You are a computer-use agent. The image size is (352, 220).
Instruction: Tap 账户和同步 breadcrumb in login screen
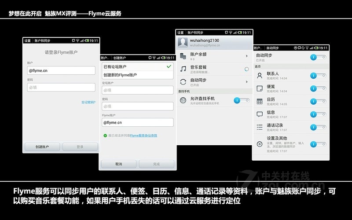coord(42,40)
